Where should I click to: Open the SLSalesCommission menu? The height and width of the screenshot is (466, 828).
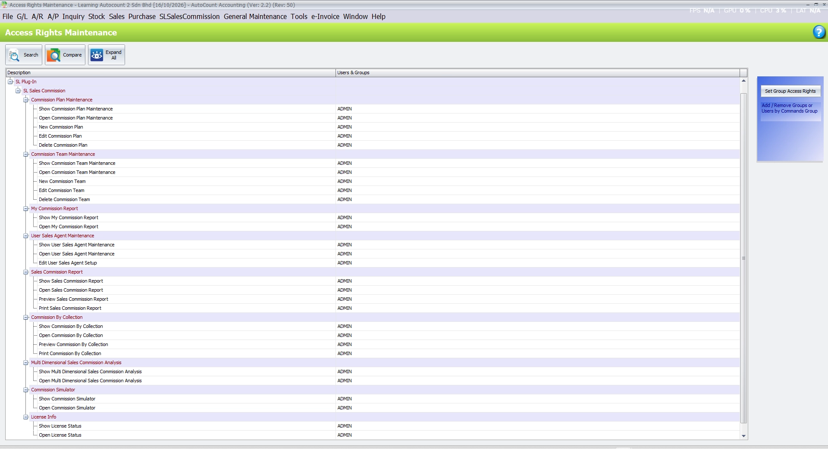pos(189,16)
